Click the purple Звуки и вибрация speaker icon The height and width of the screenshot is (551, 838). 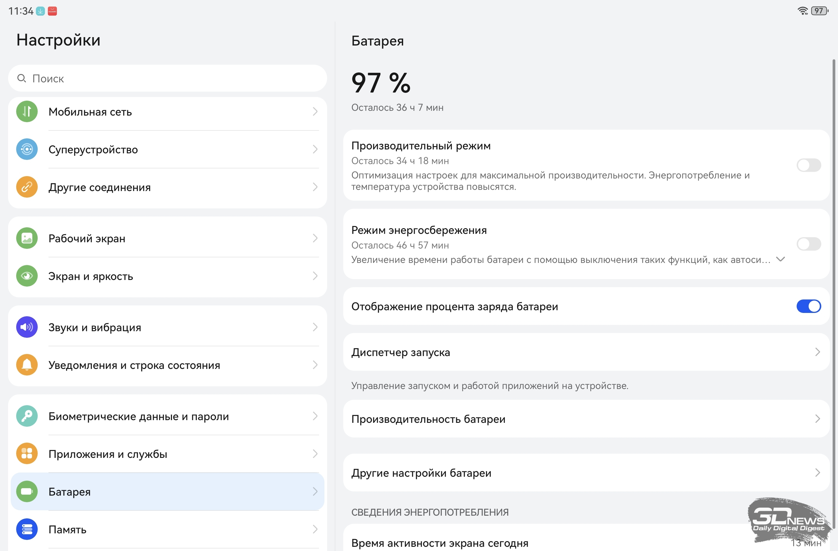(27, 327)
